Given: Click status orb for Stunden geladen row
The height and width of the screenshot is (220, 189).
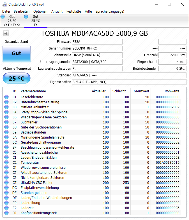Looking at the screenshot, I should (6, 193).
